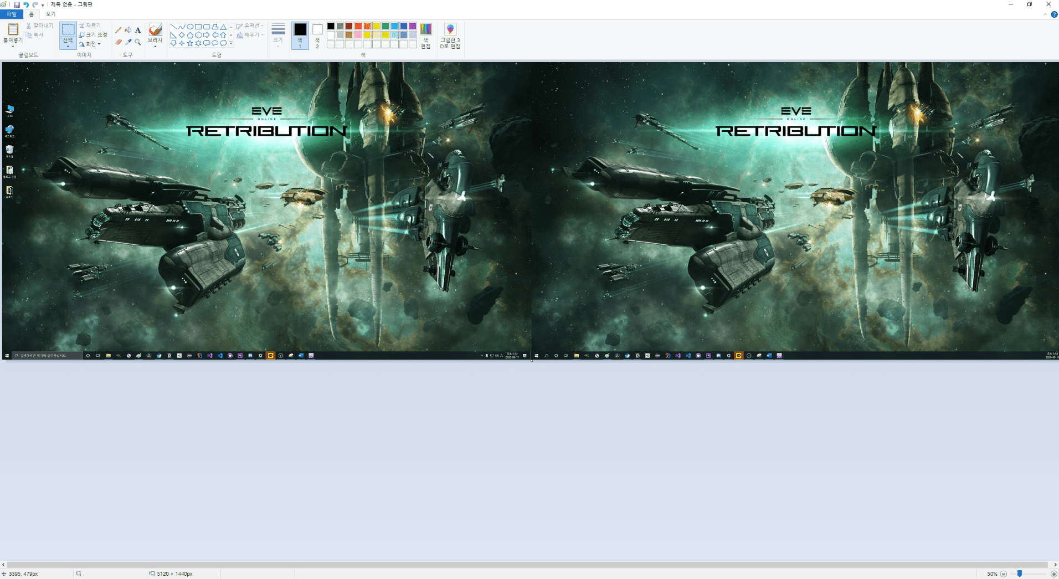Open the 윤곽선 (Outline) dropdown
The image size is (1059, 579).
coord(250,26)
